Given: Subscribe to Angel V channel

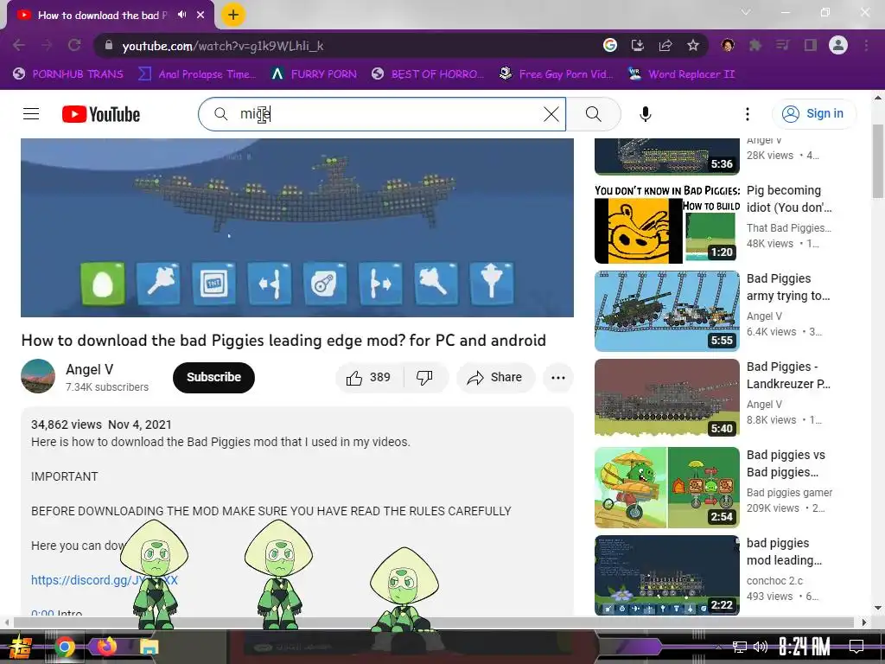Looking at the screenshot, I should [213, 377].
